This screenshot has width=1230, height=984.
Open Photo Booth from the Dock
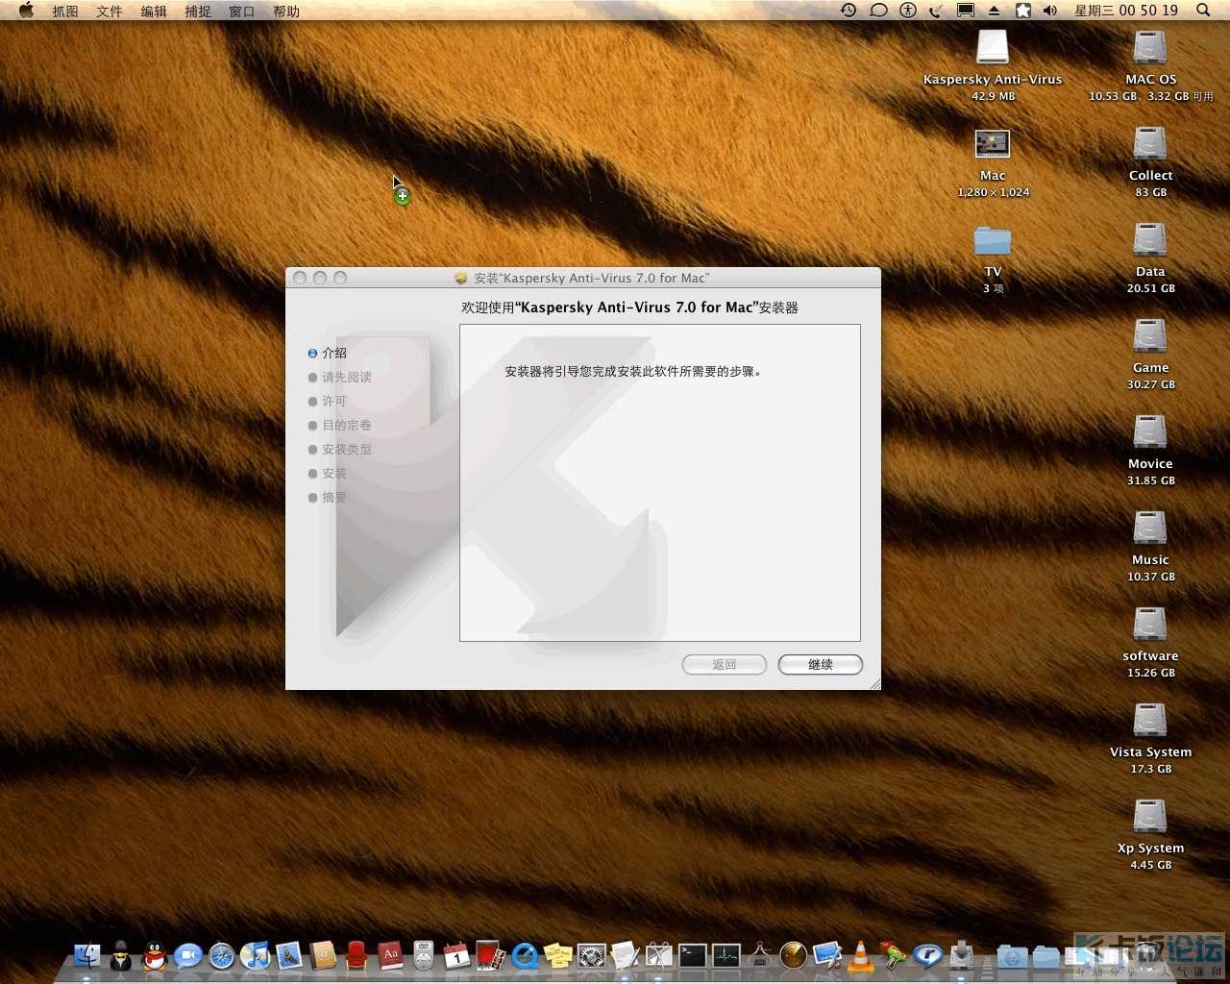pos(490,955)
